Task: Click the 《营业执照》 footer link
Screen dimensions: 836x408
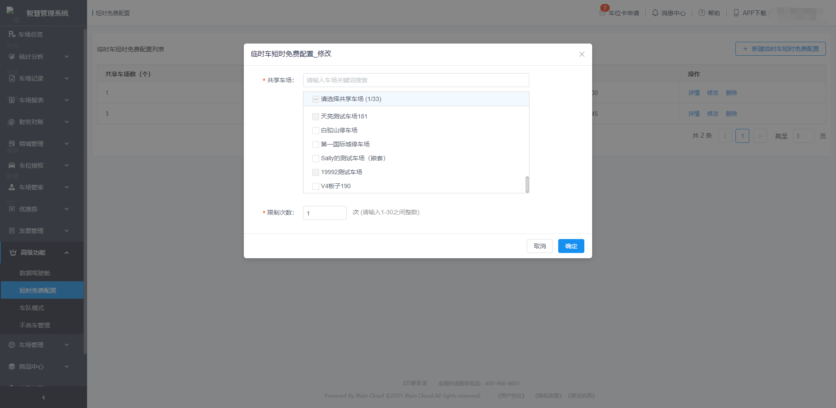Action: point(581,396)
